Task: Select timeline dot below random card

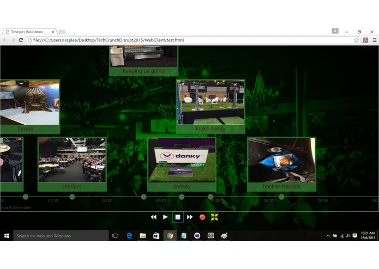Action: coord(72,197)
